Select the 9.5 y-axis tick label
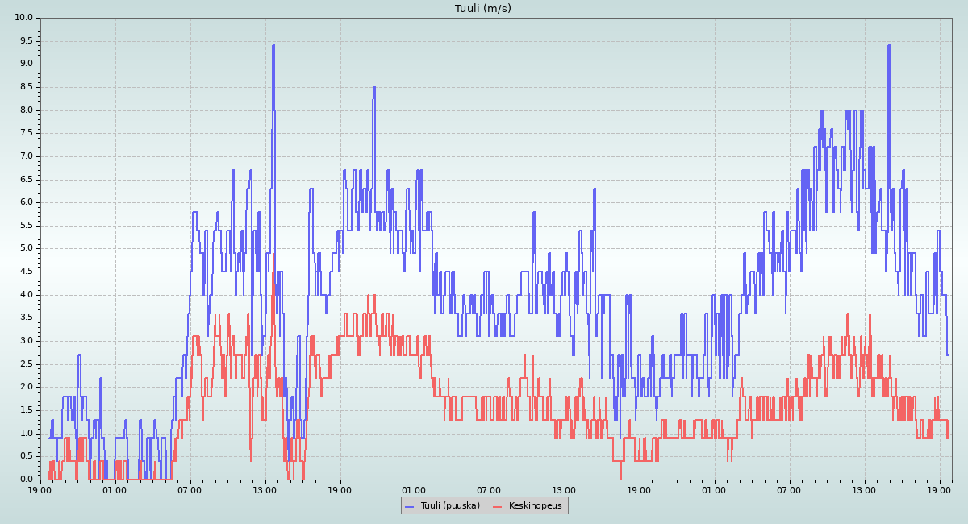Viewport: 968px width, 524px height. coord(27,40)
